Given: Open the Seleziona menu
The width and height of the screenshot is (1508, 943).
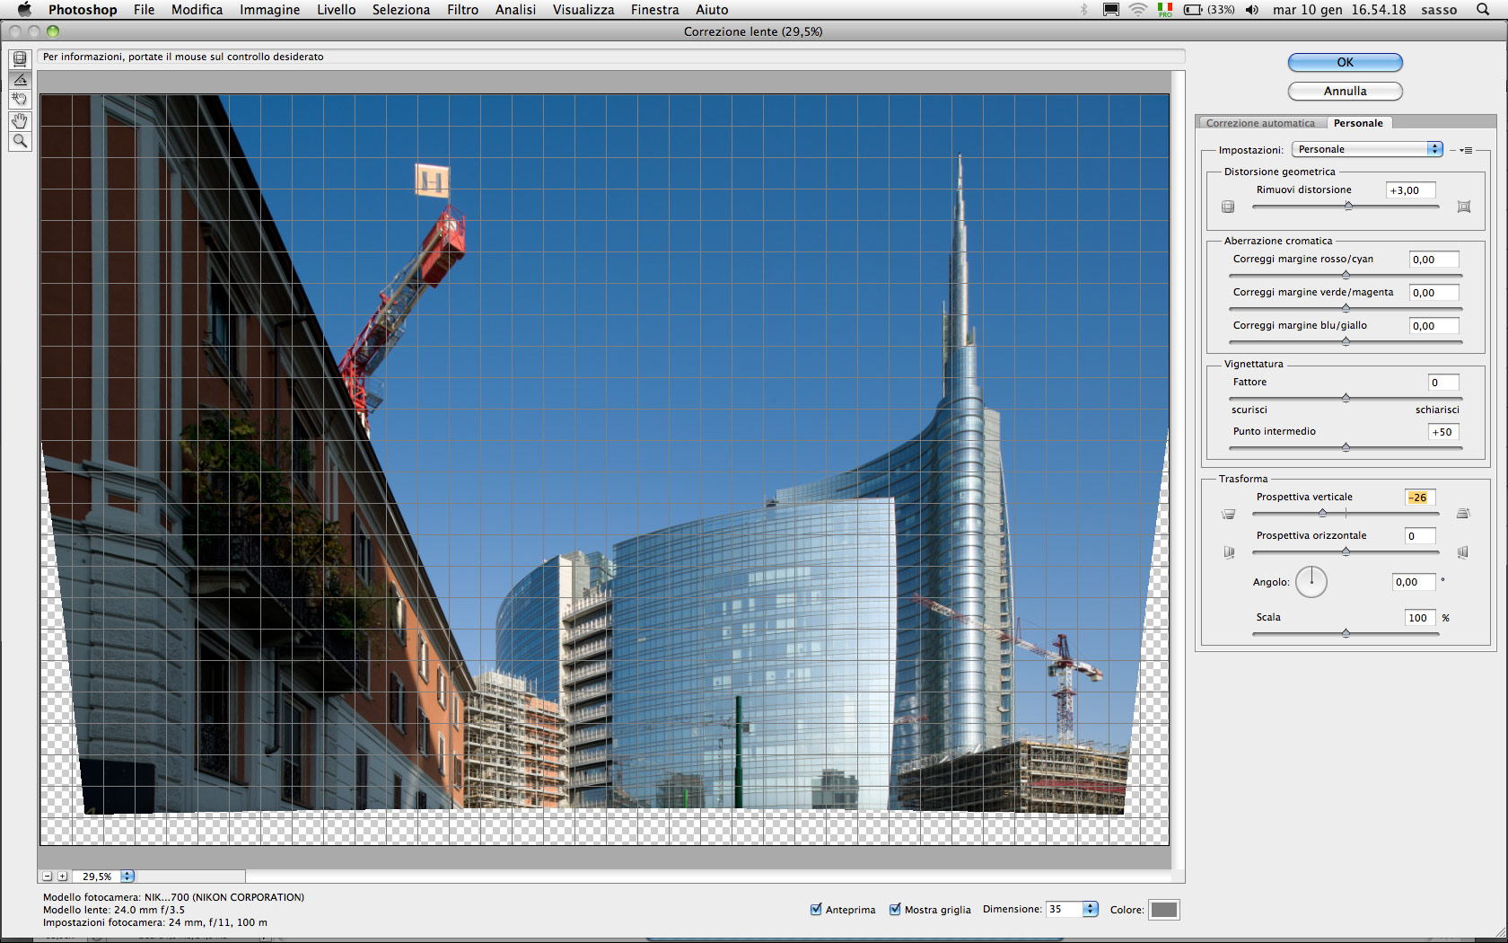Looking at the screenshot, I should click(x=401, y=10).
